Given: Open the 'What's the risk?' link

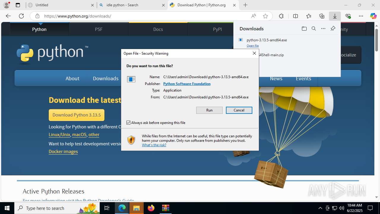Looking at the screenshot, I should point(154,145).
